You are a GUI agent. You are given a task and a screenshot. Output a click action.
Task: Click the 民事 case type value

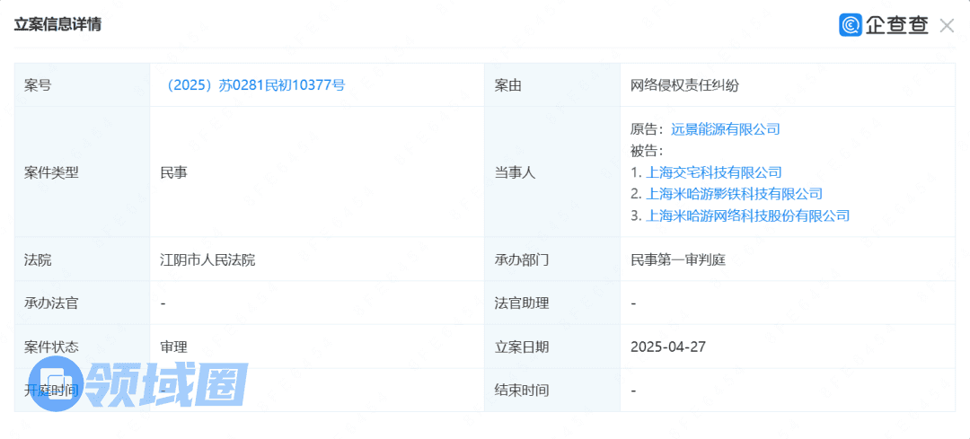tap(173, 172)
